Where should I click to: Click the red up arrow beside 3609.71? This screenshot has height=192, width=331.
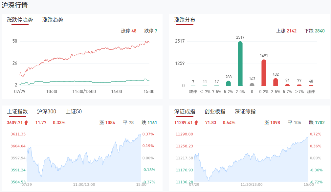coord(26,123)
